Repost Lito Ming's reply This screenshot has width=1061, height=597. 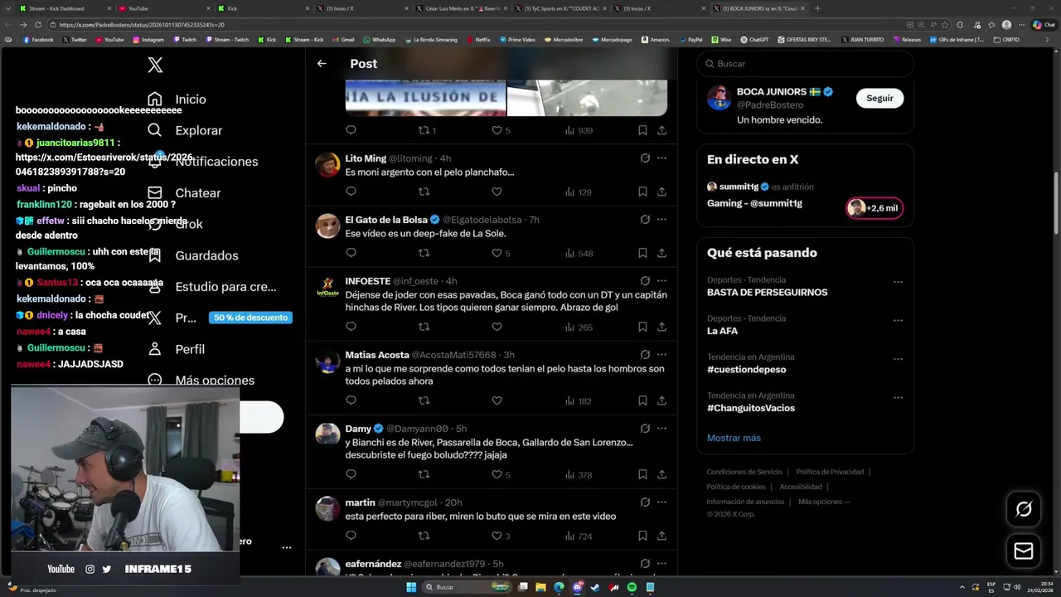424,192
